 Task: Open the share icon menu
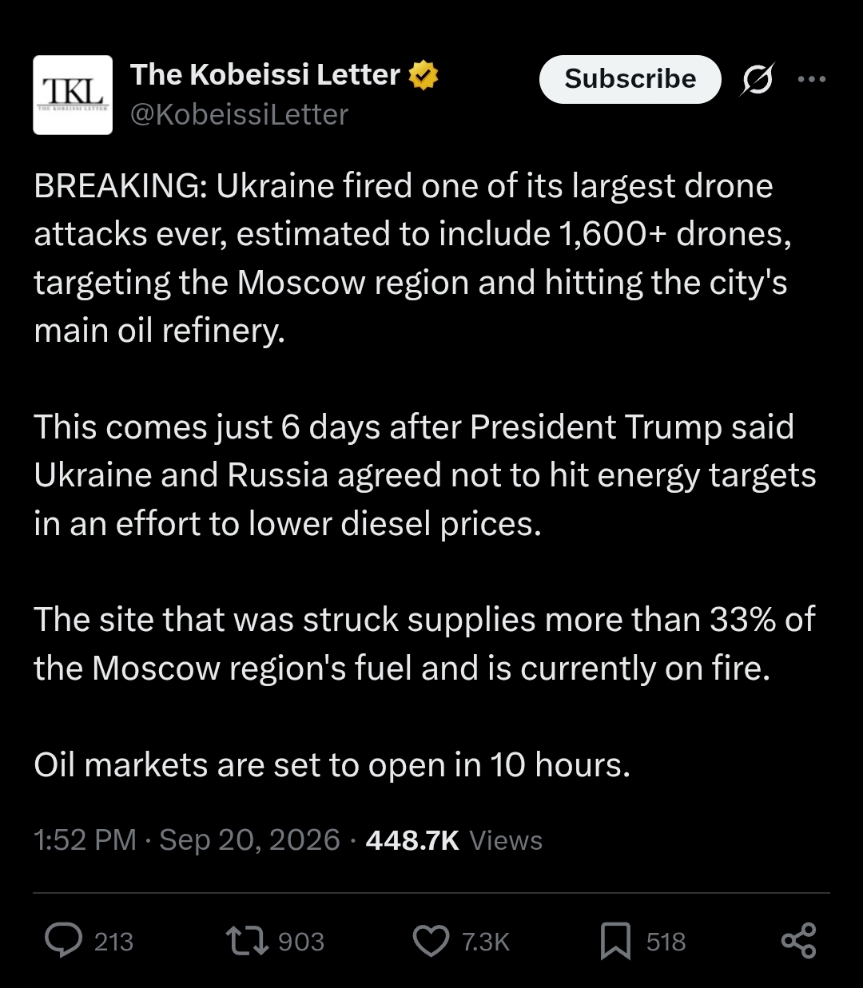tap(798, 941)
